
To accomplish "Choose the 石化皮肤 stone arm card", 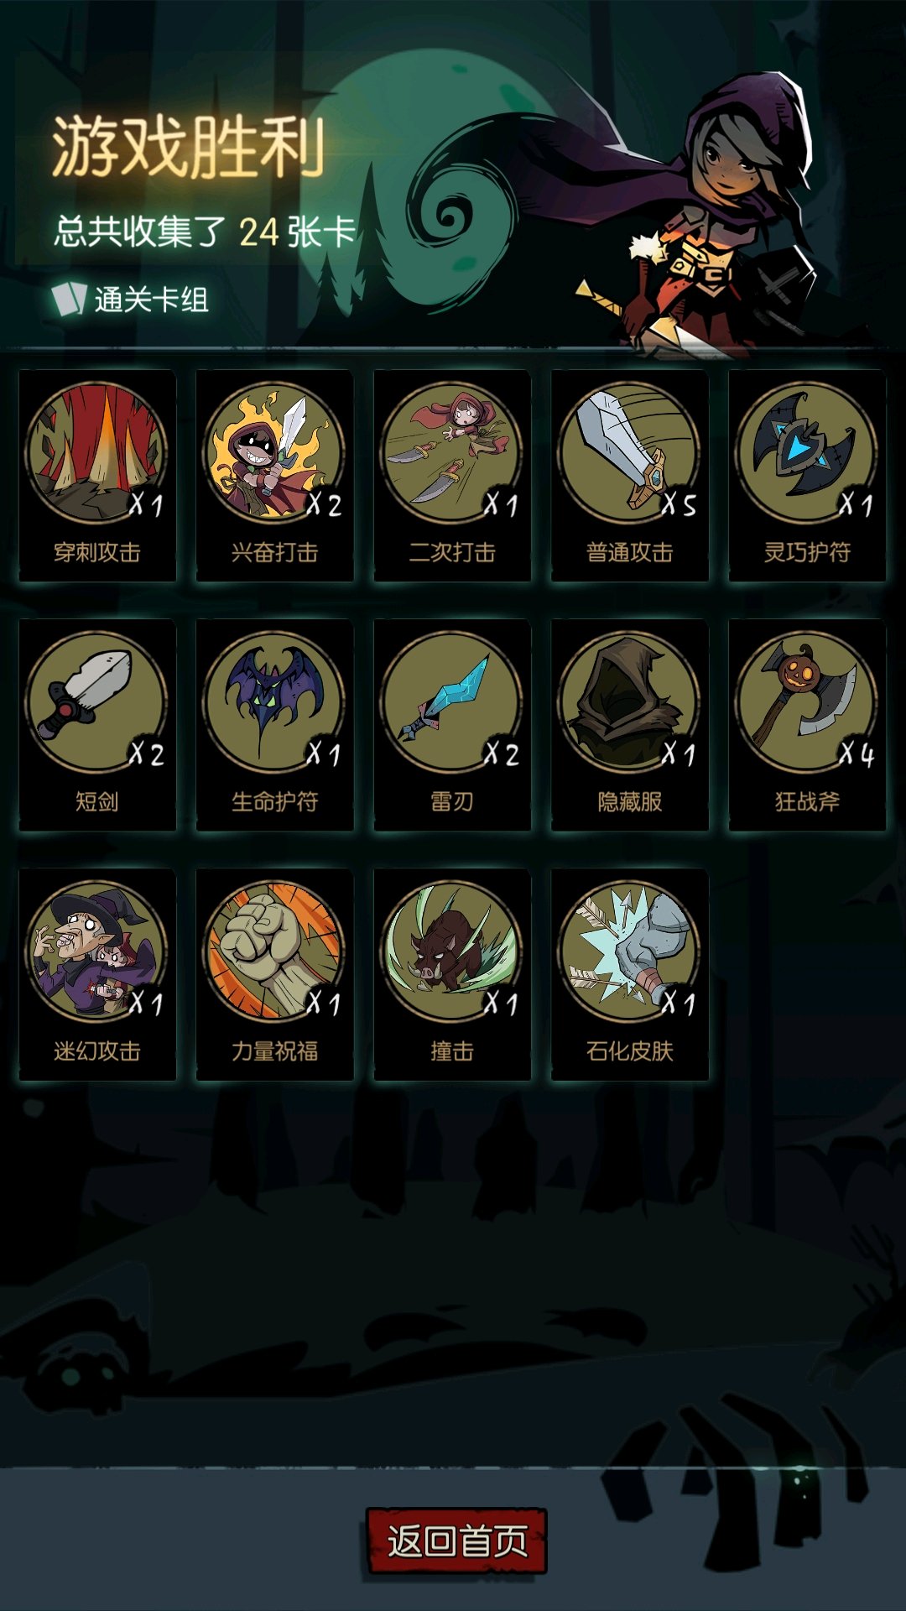I will [x=630, y=974].
